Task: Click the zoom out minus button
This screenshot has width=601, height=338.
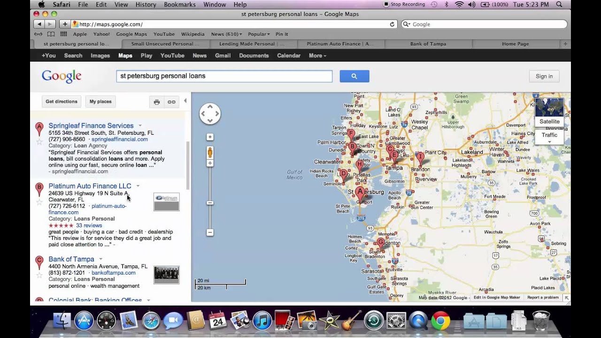Action: pos(210,232)
